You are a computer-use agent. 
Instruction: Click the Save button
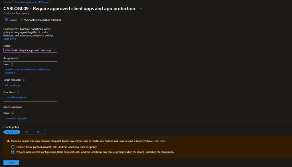(x=11, y=162)
